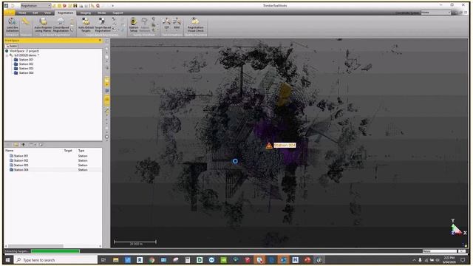
Task: Select Station 002 row in list panel
Action: point(52,160)
